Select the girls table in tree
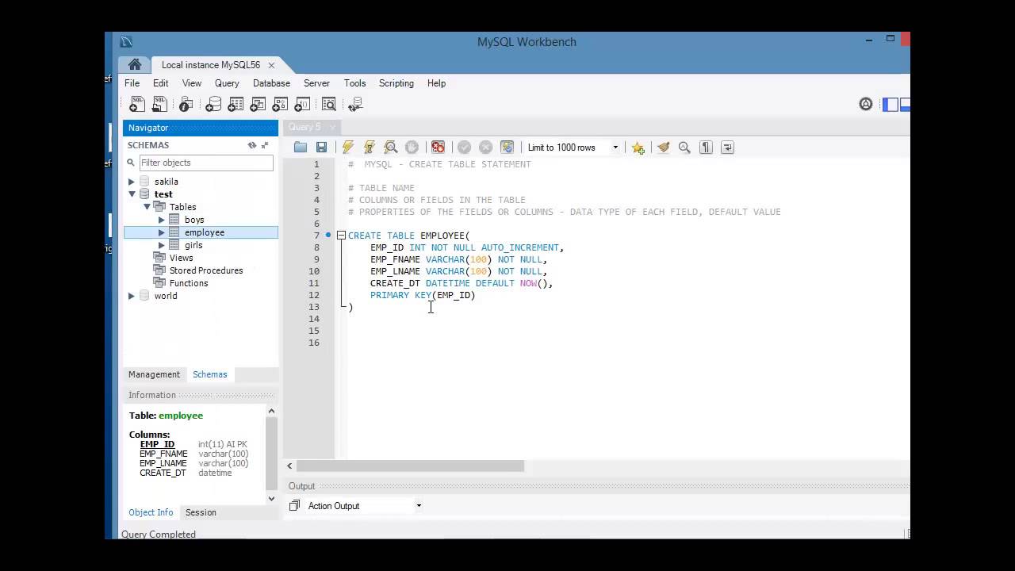 pos(193,245)
